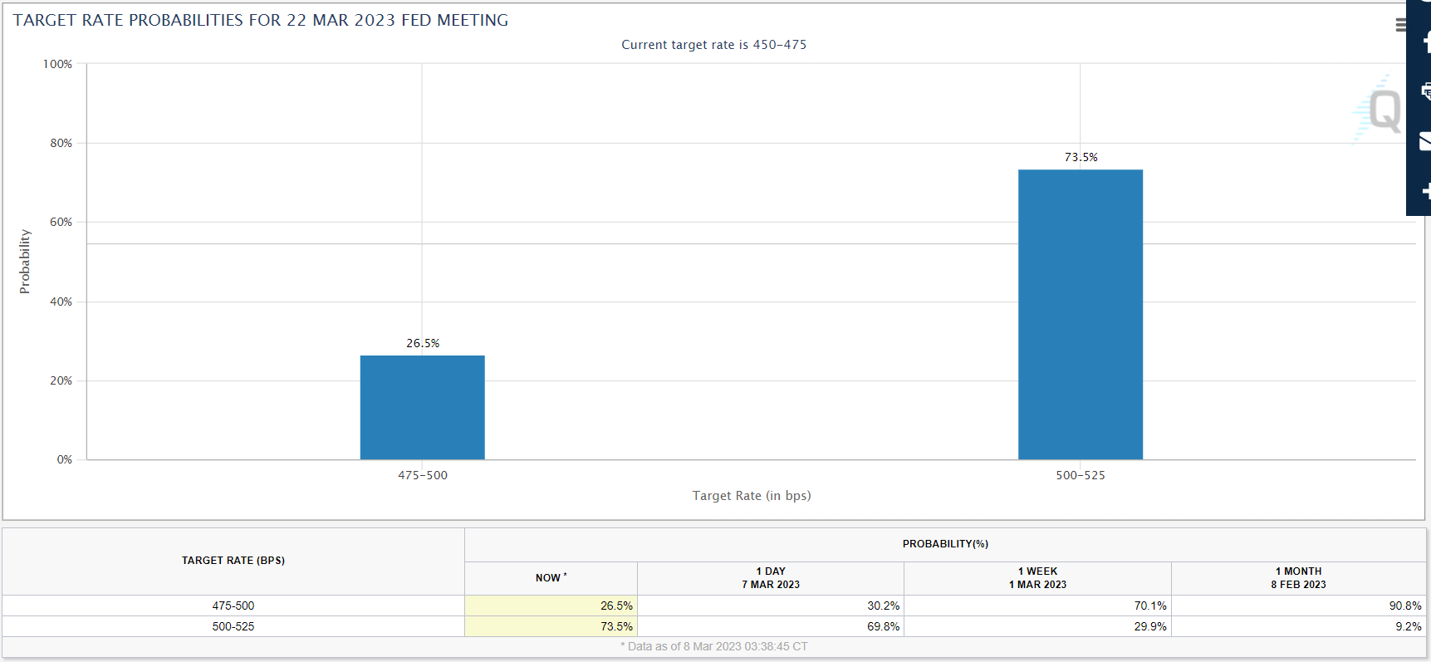Click the 26.5% data label above bar
The height and width of the screenshot is (662, 1431).
coord(422,343)
